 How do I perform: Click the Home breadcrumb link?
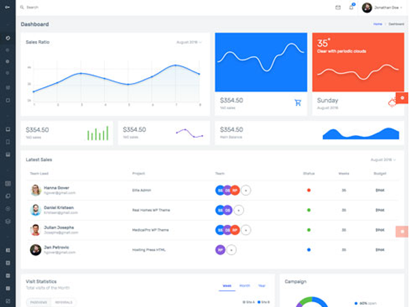pos(378,24)
